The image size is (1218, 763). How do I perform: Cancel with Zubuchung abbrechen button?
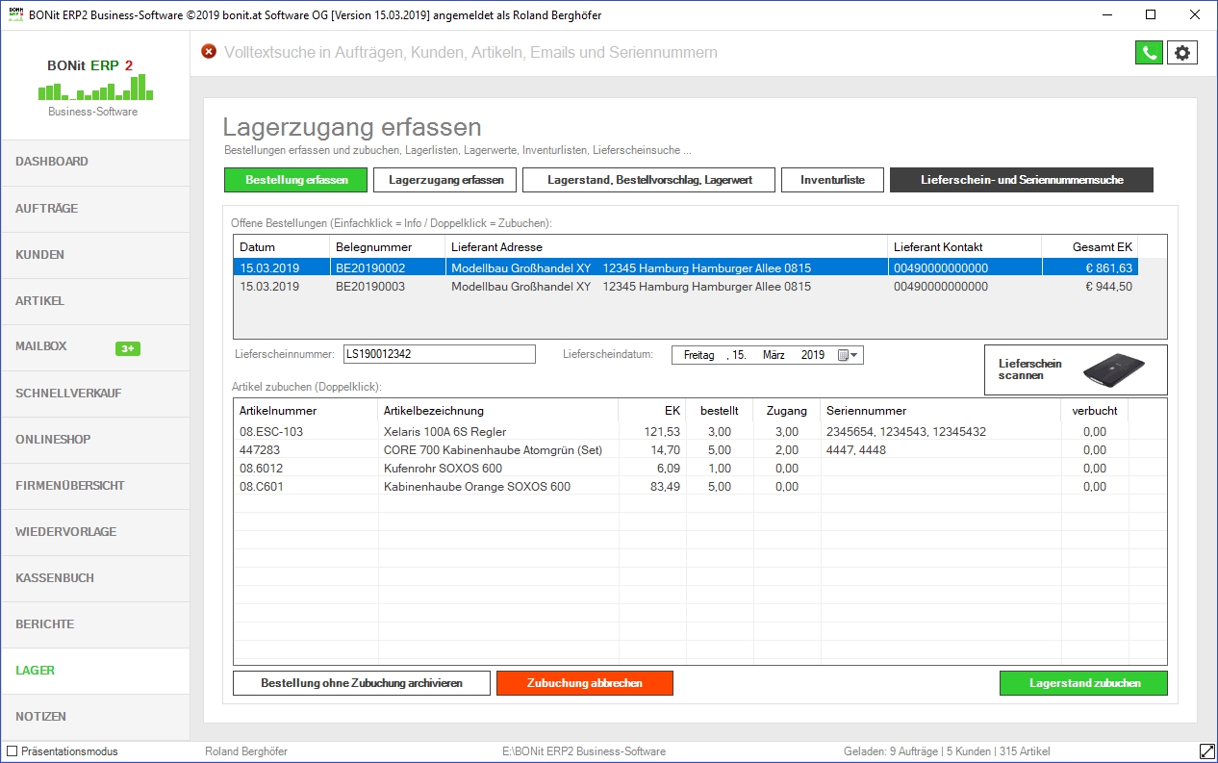(585, 683)
